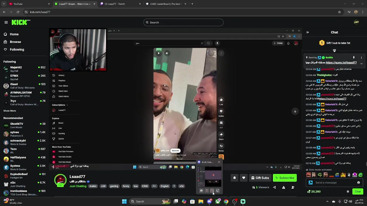Screen dimensions: 367x206
Task: Click the green Subscribe button
Action: pyautogui.click(x=285, y=178)
